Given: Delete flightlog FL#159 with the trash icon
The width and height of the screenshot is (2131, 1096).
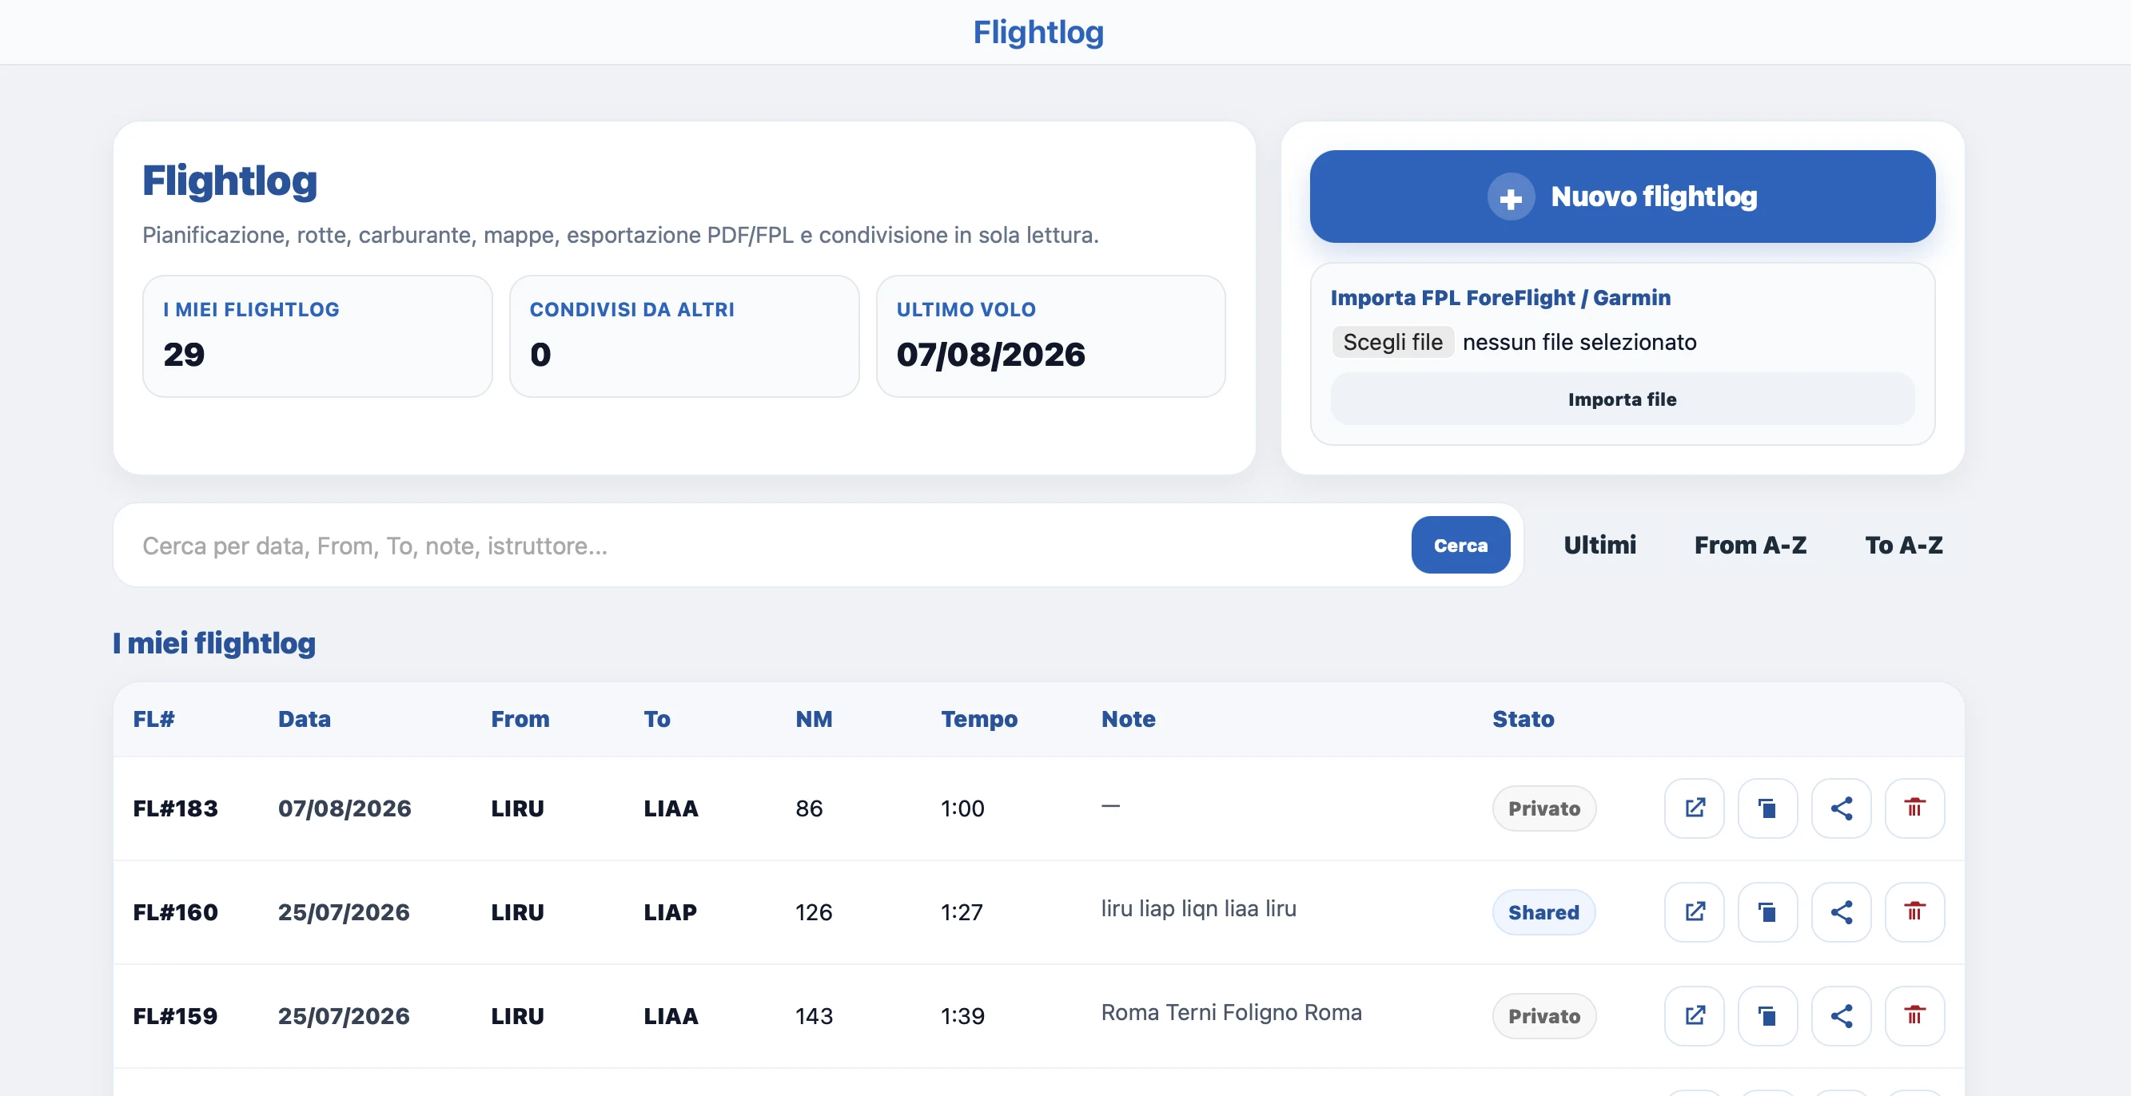Looking at the screenshot, I should coord(1914,1015).
